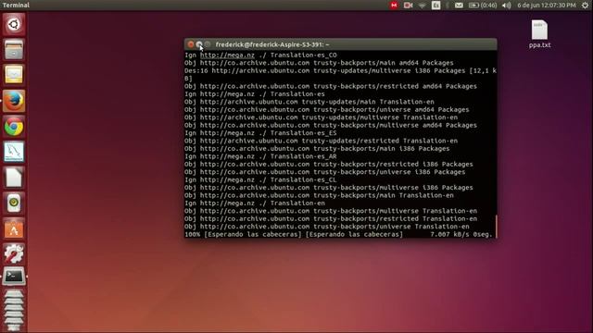Click the trusty-backports/multiverse Translation-en line
Viewport: 593px width, 333px height.
click(331, 211)
